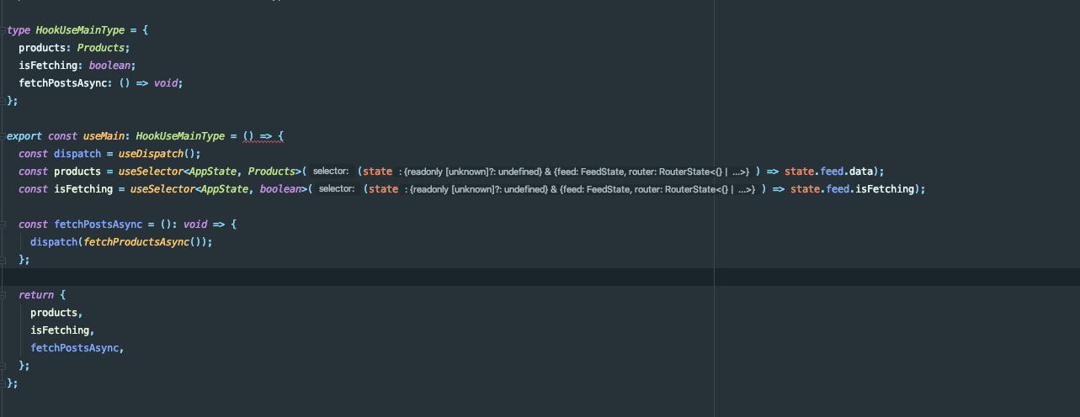Click state.feed.isFetching at end of line
Viewport: 1080px width, 417px height.
852,189
